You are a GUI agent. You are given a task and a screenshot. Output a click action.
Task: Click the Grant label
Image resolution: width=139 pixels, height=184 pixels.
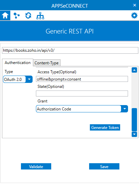(x=42, y=101)
